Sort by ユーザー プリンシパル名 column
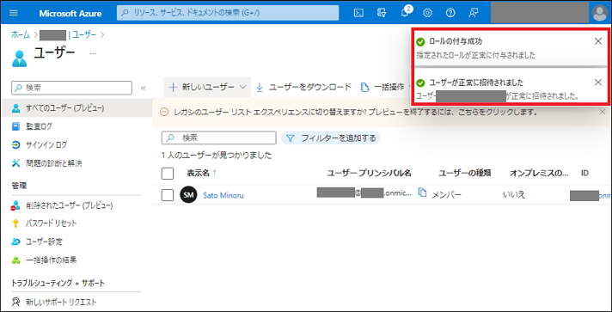Screen dimensions: 612x312 [369, 173]
